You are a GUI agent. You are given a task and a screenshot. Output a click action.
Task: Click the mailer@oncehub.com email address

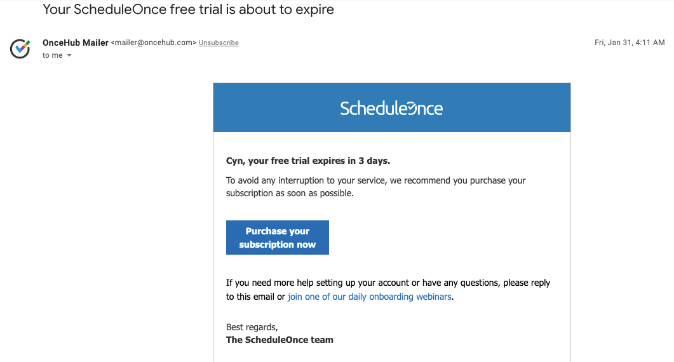pos(154,43)
